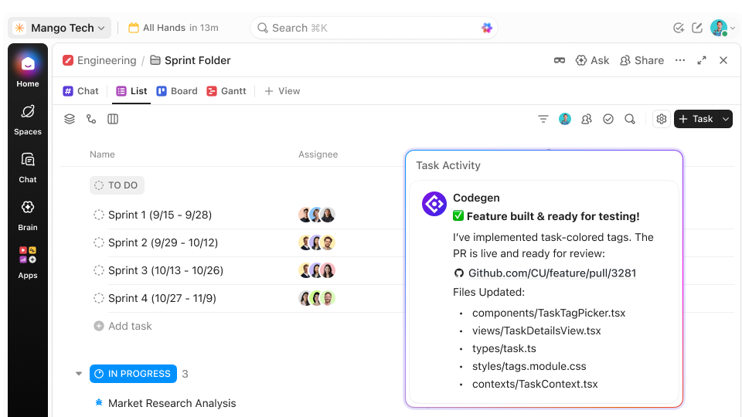
Task: Switch to the Gantt view tab
Action: pos(226,91)
